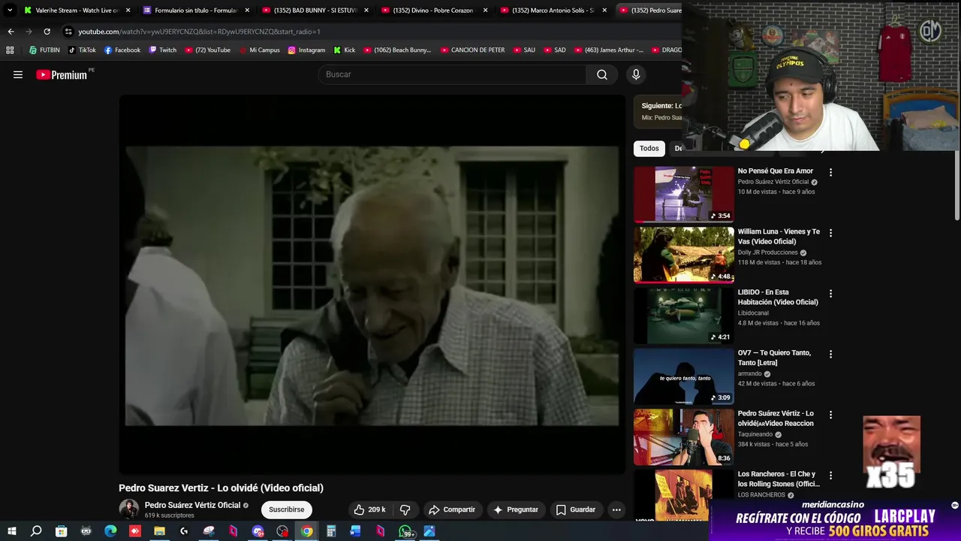Viewport: 961px width, 541px height.
Task: Open WhatsApp from the taskbar
Action: click(406, 531)
